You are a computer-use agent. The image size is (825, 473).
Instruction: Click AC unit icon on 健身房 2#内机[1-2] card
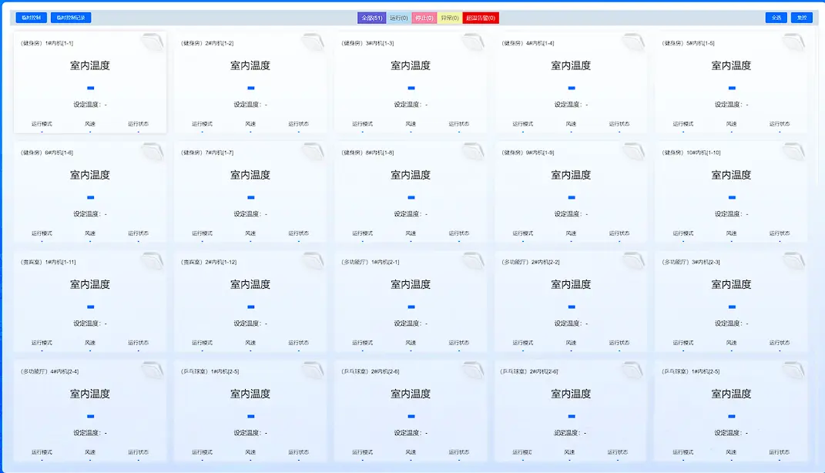click(x=313, y=42)
